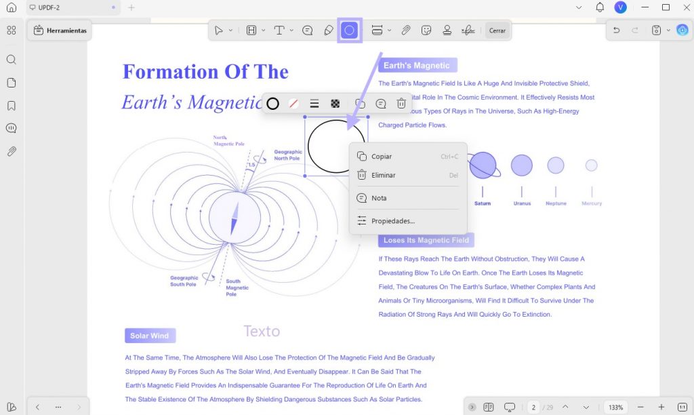Open the UPDF AI assistant icon
The height and width of the screenshot is (415, 694).
pyautogui.click(x=682, y=30)
